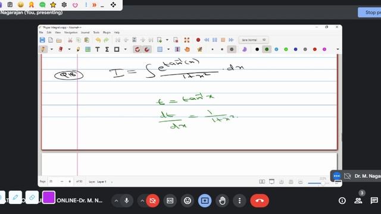Mute the microphone in Meet

point(126,201)
